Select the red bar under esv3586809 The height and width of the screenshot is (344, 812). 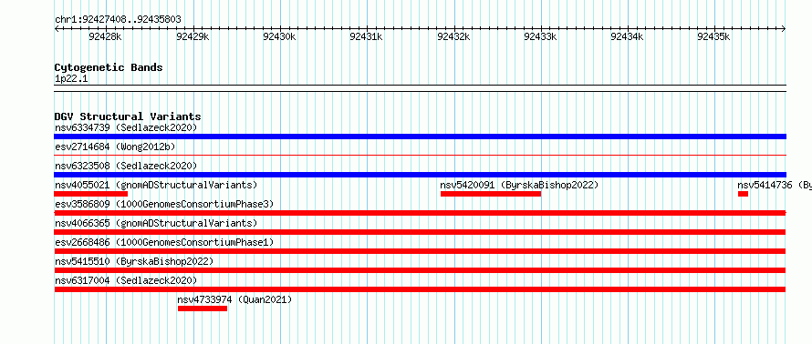(420, 213)
